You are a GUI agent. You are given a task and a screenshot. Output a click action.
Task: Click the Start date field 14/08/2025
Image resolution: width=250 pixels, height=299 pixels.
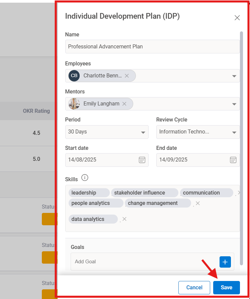click(x=107, y=160)
